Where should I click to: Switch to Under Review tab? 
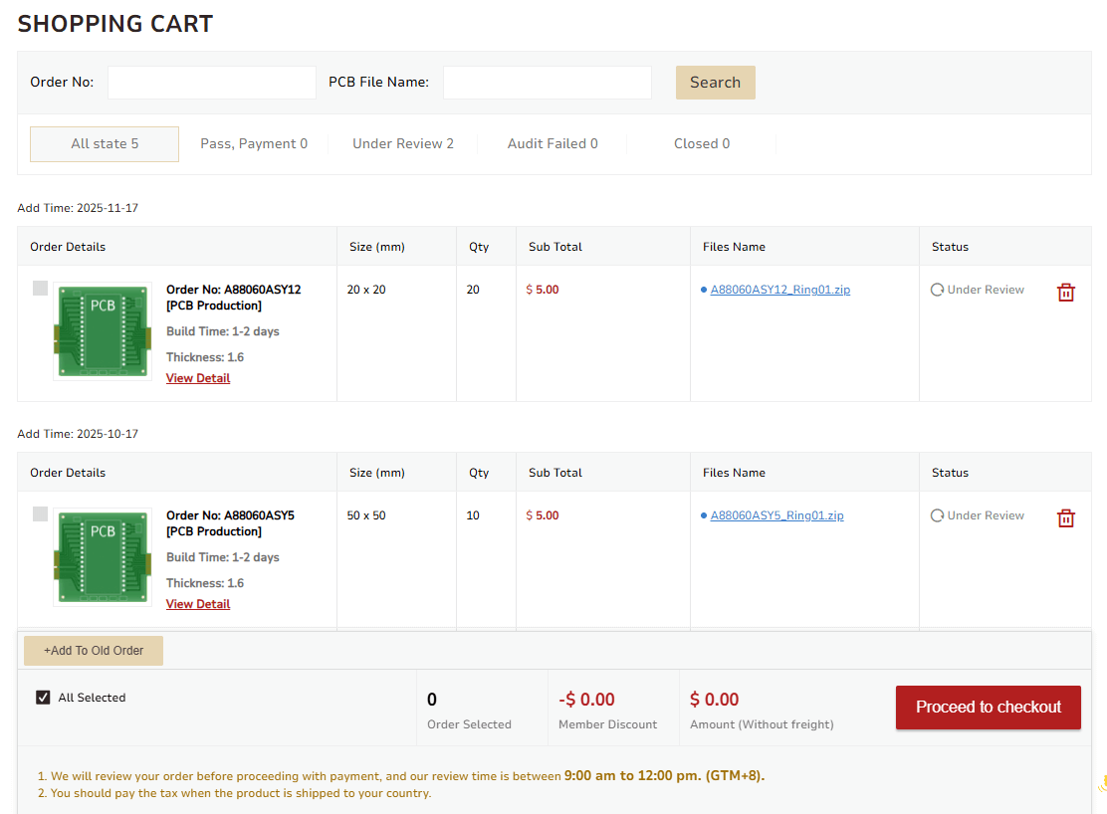[402, 143]
